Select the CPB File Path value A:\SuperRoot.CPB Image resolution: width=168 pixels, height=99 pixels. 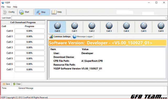tap(92, 61)
